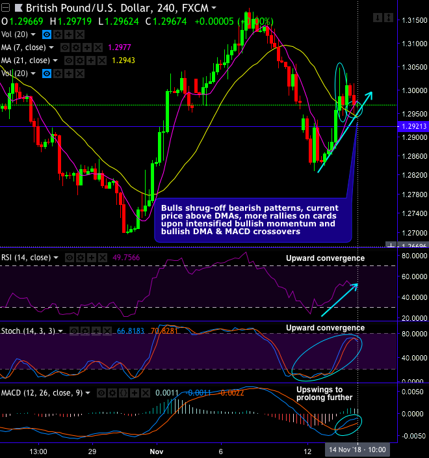This screenshot has height=458, width=429.
Task: Remove the MA (21, close) indicator
Action: (102, 61)
